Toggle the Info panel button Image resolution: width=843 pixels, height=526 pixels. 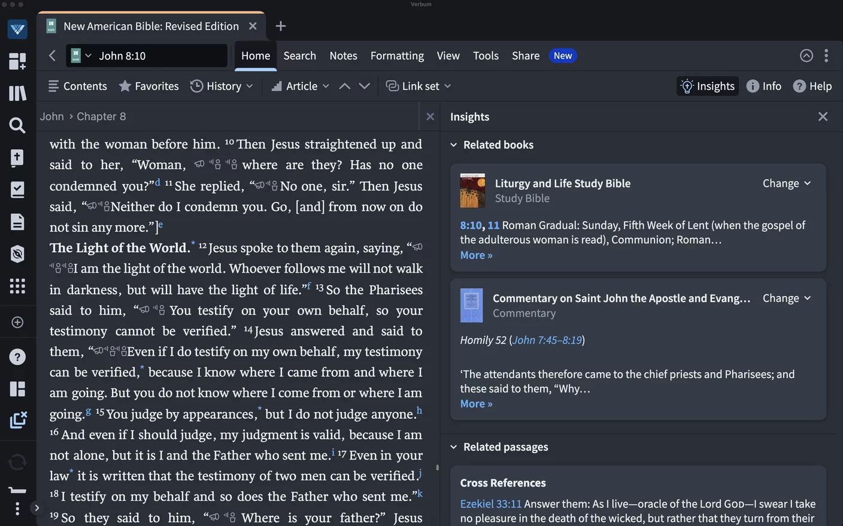point(763,86)
